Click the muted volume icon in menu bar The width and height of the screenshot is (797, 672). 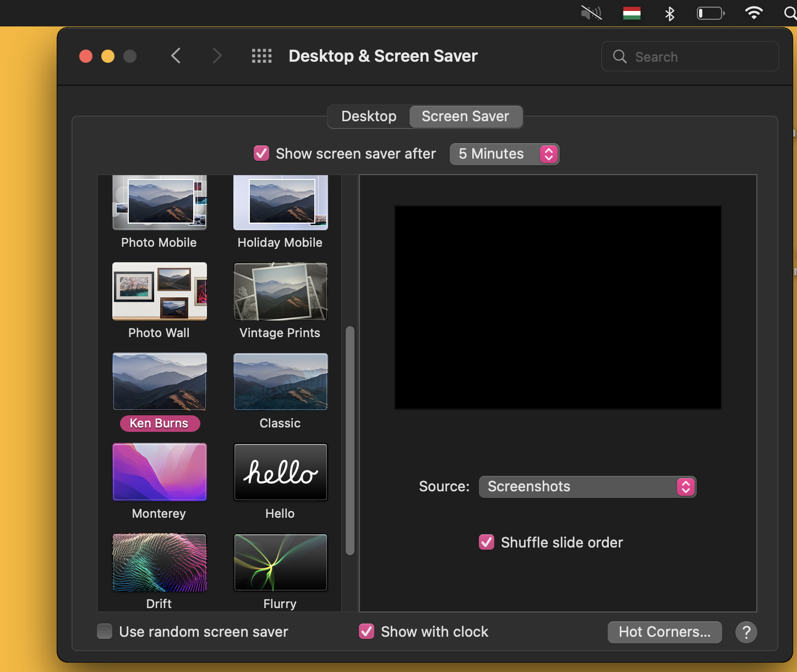(x=591, y=13)
